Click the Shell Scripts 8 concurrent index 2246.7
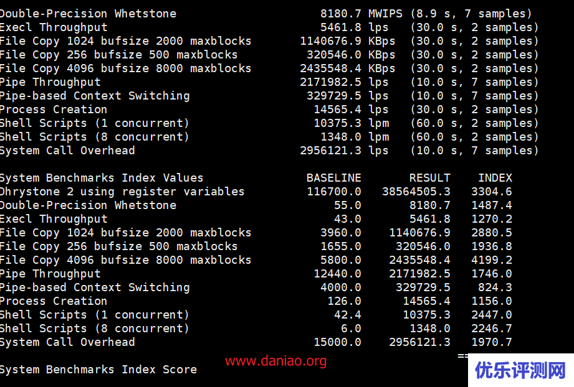This screenshot has height=387, width=574. (x=491, y=329)
